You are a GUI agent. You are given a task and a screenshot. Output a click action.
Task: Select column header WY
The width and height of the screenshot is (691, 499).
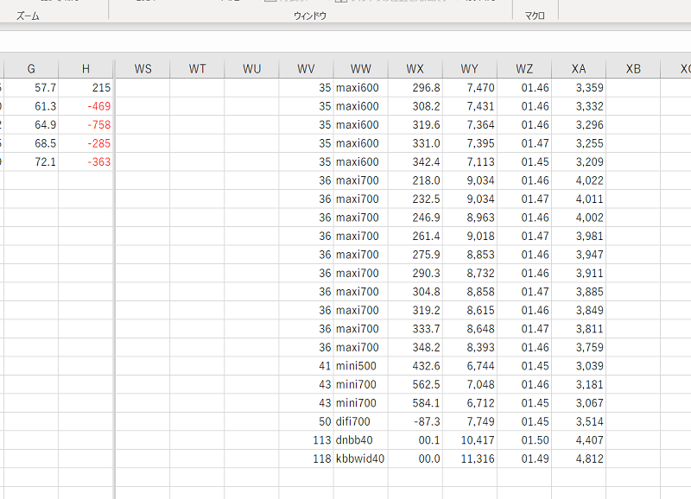pos(470,69)
